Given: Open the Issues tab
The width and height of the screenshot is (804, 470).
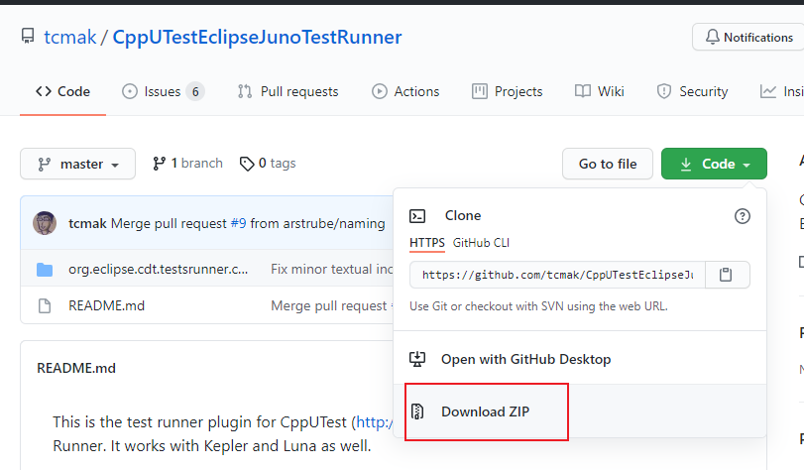Looking at the screenshot, I should [163, 91].
